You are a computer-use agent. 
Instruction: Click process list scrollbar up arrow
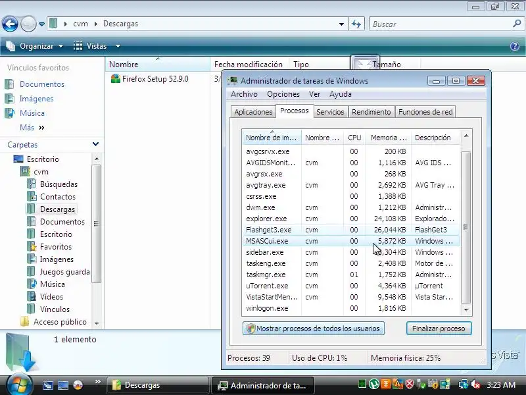pyautogui.click(x=466, y=136)
